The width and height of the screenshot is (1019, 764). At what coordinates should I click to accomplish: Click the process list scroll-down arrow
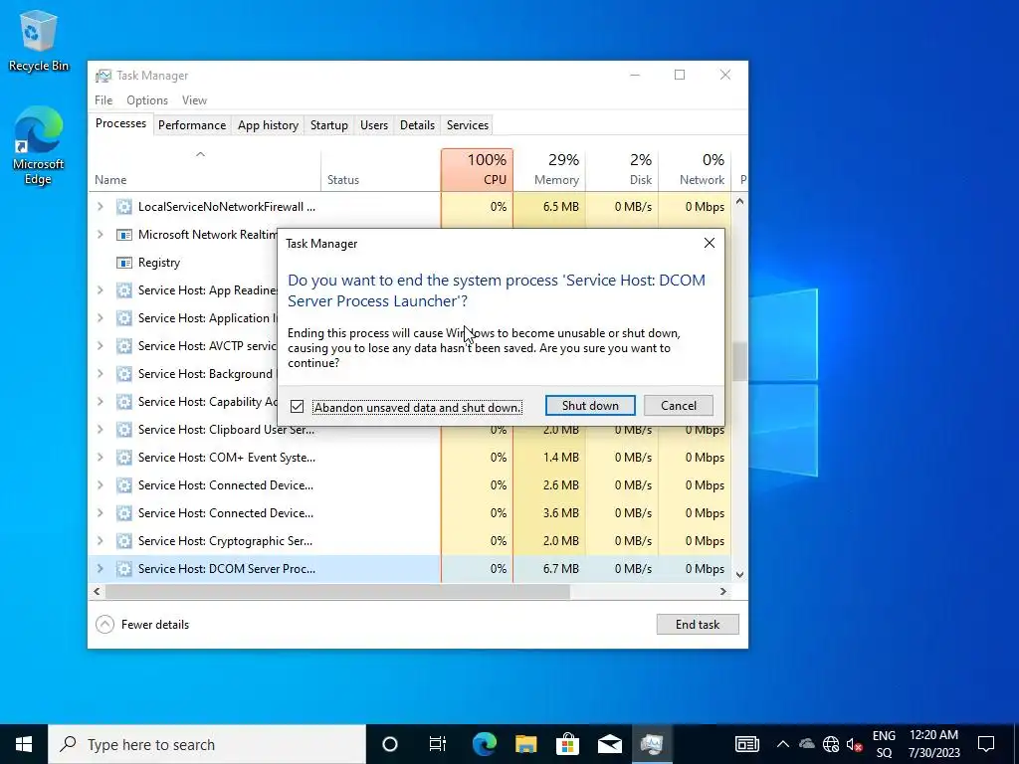click(x=739, y=574)
